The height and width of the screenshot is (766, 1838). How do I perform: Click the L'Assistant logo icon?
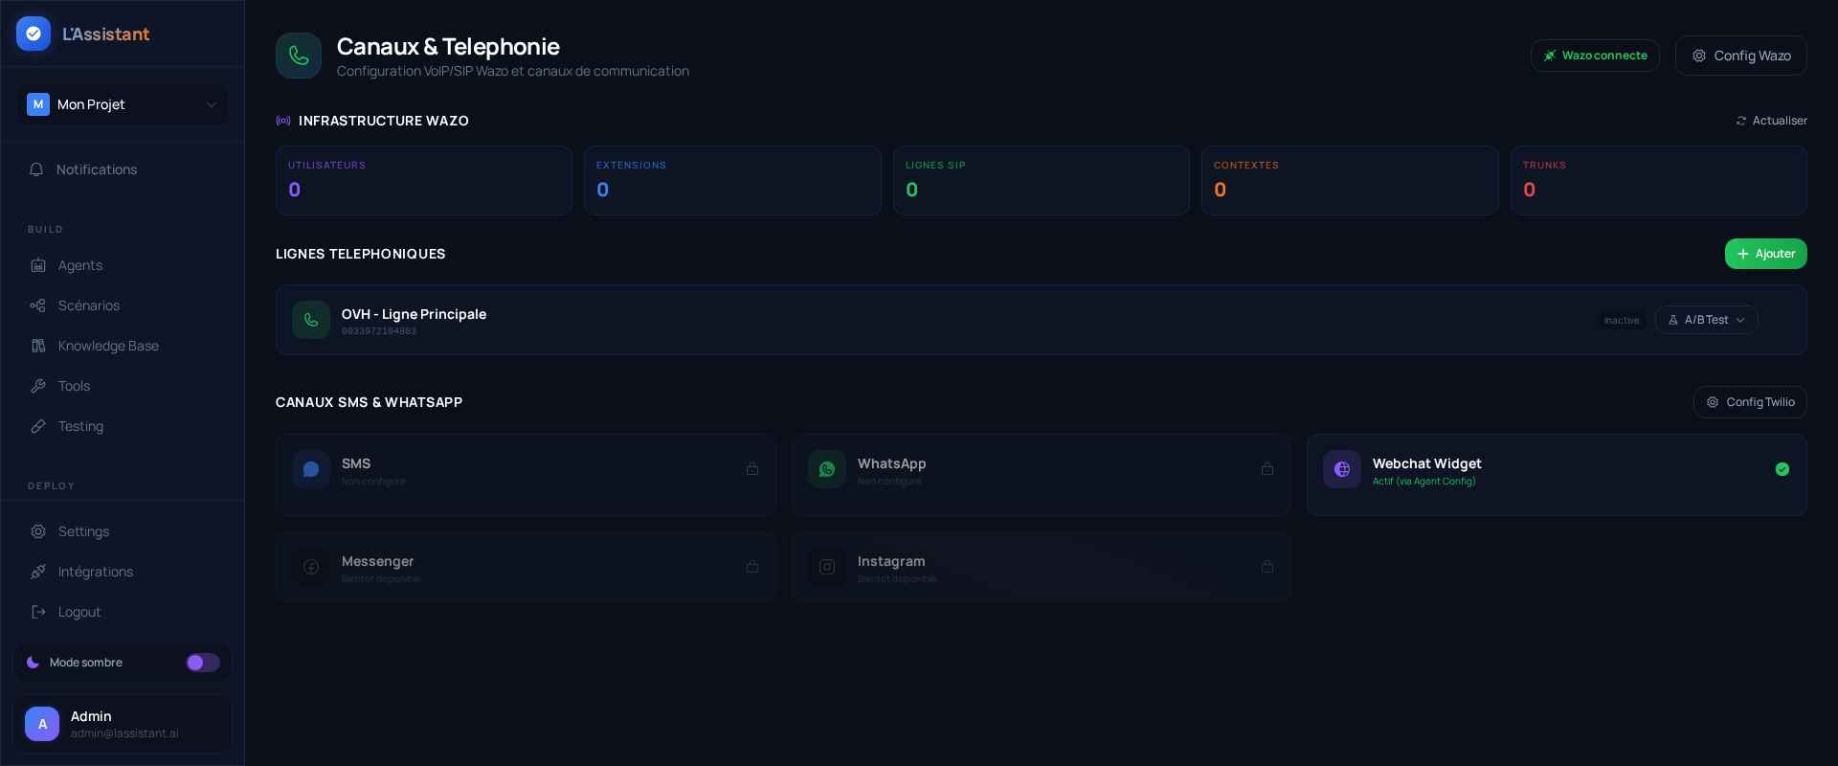pyautogui.click(x=34, y=34)
